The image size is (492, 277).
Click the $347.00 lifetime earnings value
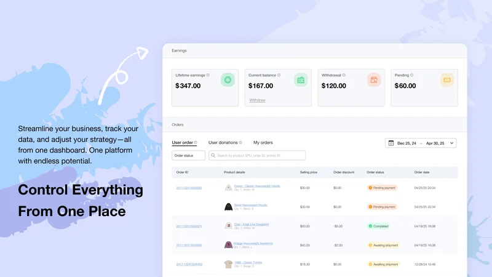click(x=188, y=86)
